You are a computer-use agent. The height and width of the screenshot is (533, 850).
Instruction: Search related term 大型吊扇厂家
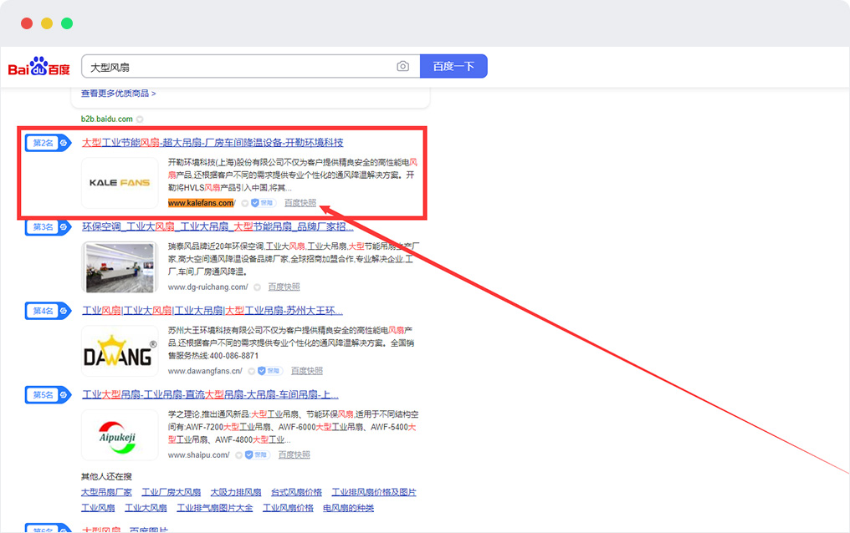(106, 492)
